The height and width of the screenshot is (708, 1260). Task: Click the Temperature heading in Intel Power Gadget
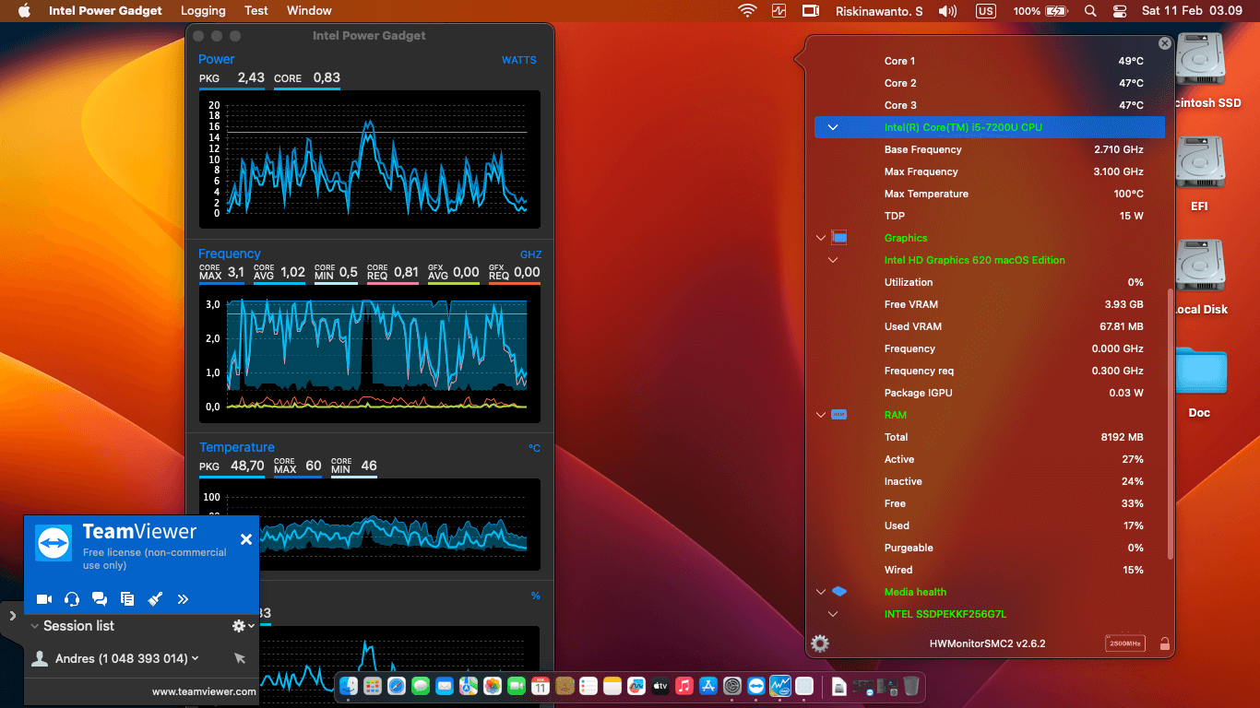click(237, 447)
